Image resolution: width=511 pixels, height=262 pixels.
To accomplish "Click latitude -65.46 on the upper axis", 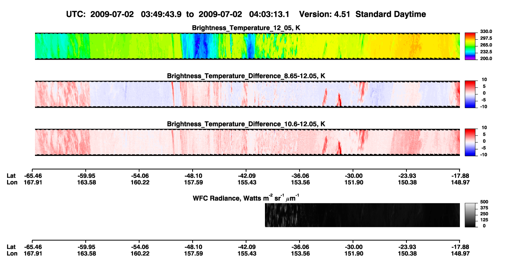I will tap(32, 176).
